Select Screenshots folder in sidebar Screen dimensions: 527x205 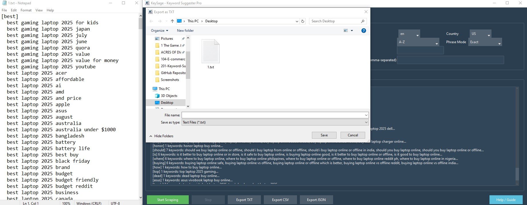click(170, 80)
